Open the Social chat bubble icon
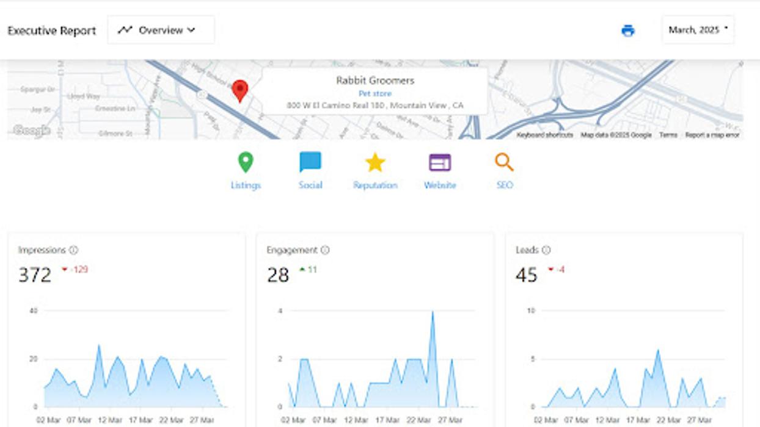Image resolution: width=760 pixels, height=427 pixels. tap(310, 163)
